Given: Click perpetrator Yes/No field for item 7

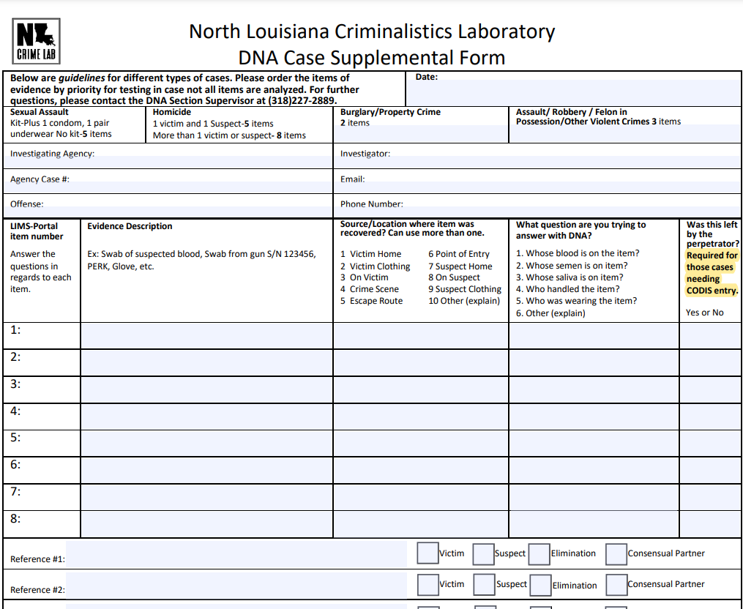Looking at the screenshot, I should 710,497.
